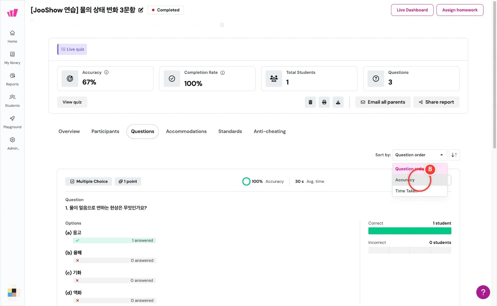Switch to the Participants tab
Screen dimensions: 497x306
point(105,131)
